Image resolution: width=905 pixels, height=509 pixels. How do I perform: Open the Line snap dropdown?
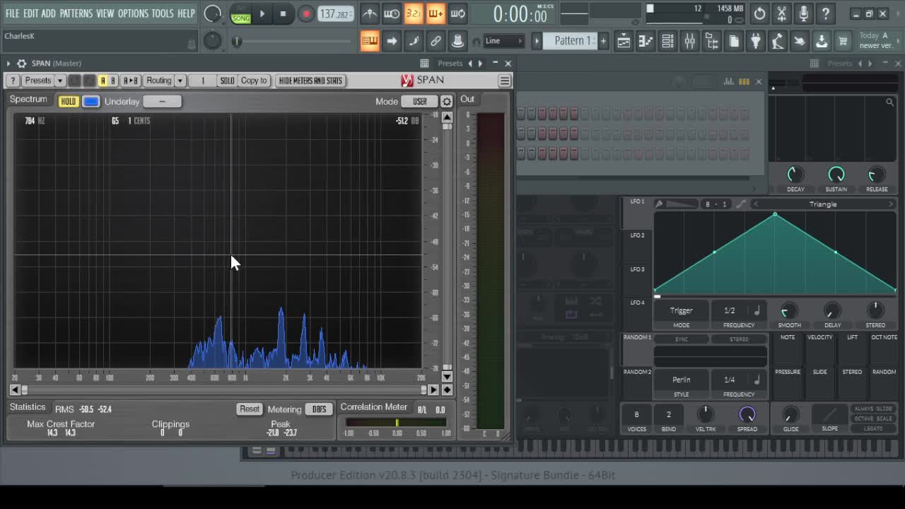[505, 41]
